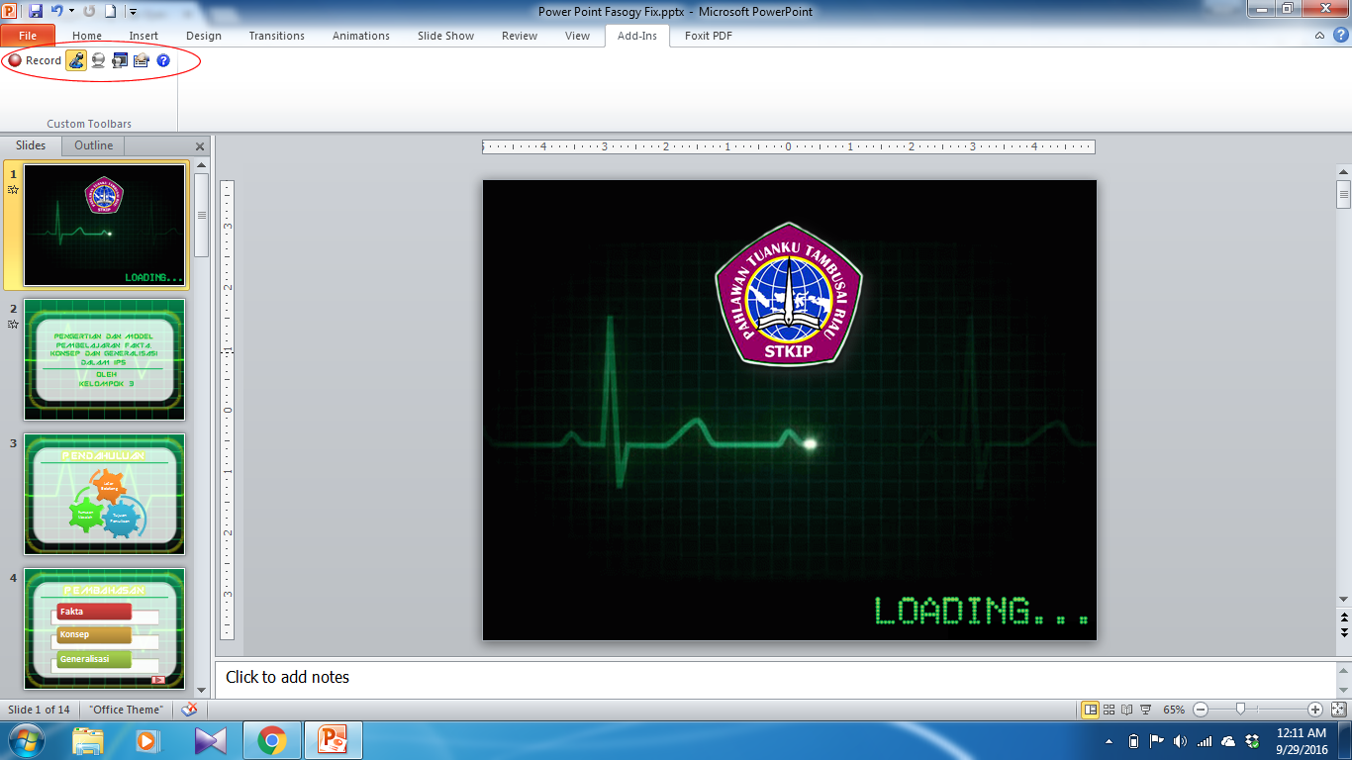Fit slide to current window icon

tap(1337, 710)
